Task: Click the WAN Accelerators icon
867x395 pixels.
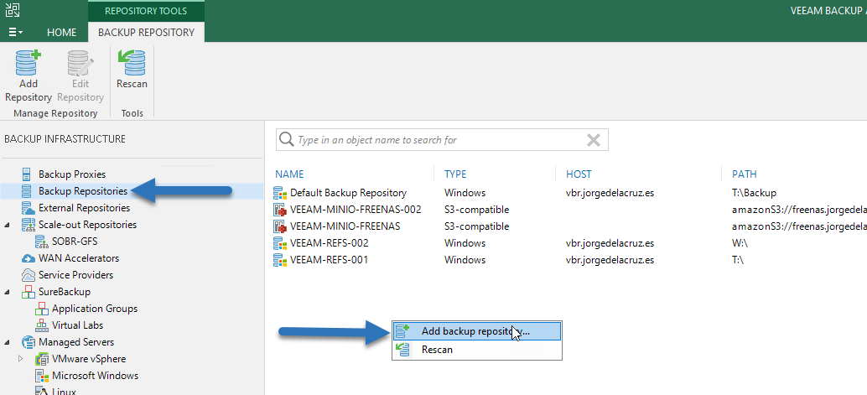Action: pyautogui.click(x=28, y=258)
